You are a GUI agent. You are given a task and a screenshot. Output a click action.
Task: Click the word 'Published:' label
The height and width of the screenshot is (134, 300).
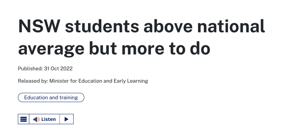pos(30,69)
